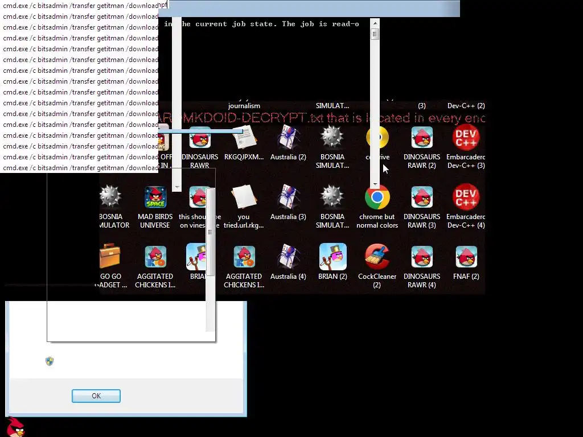
Task: Open the FNAF (2) icon
Action: 466,257
